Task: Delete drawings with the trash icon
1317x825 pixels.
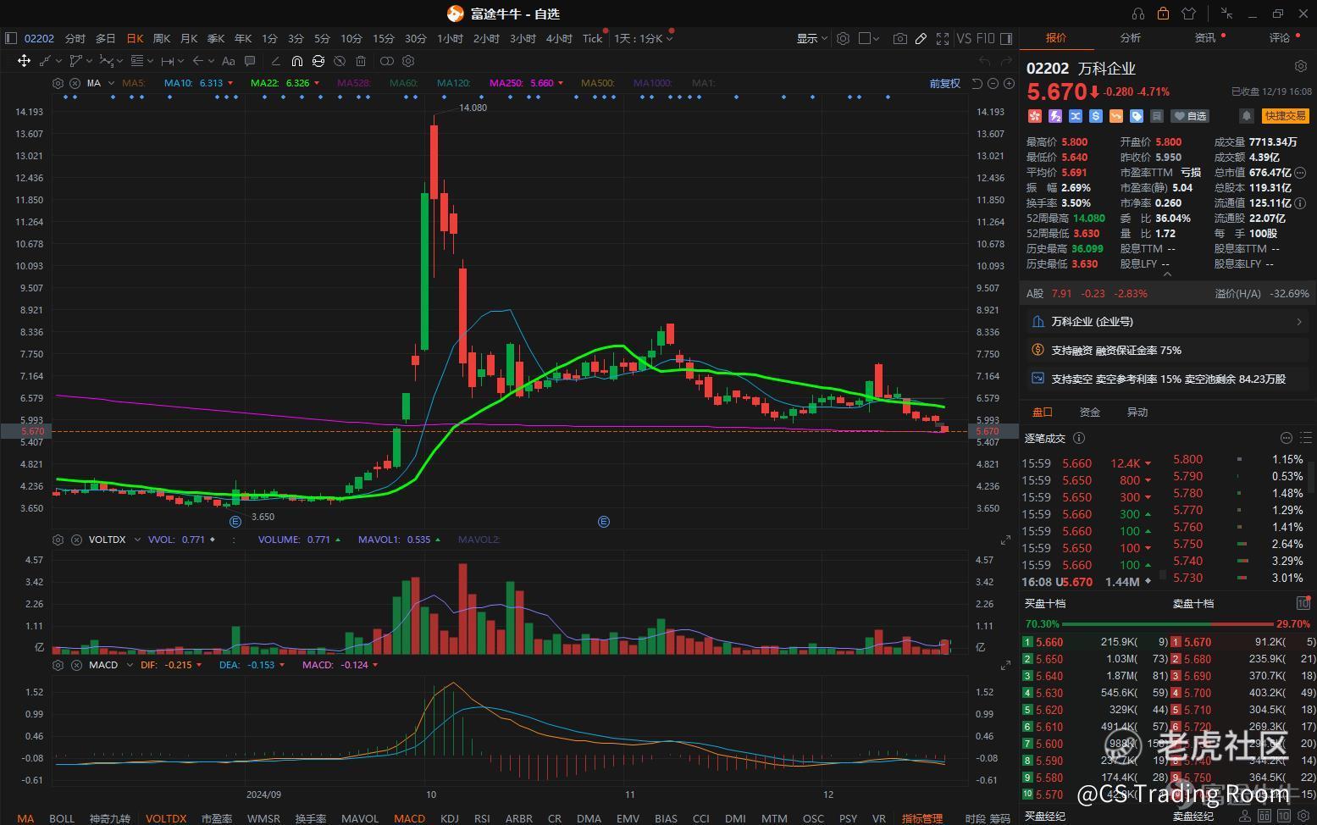Action: [x=361, y=61]
